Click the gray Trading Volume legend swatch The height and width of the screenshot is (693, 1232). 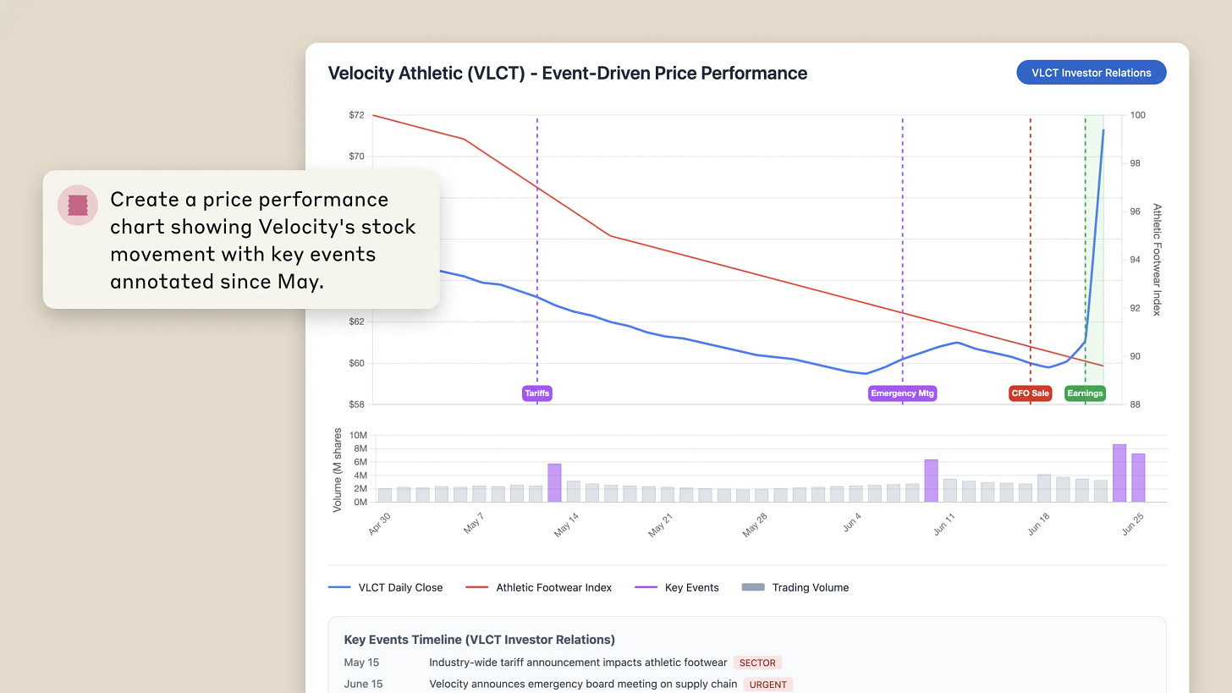coord(753,586)
